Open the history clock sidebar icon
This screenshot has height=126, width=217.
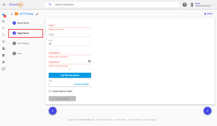tap(4, 42)
